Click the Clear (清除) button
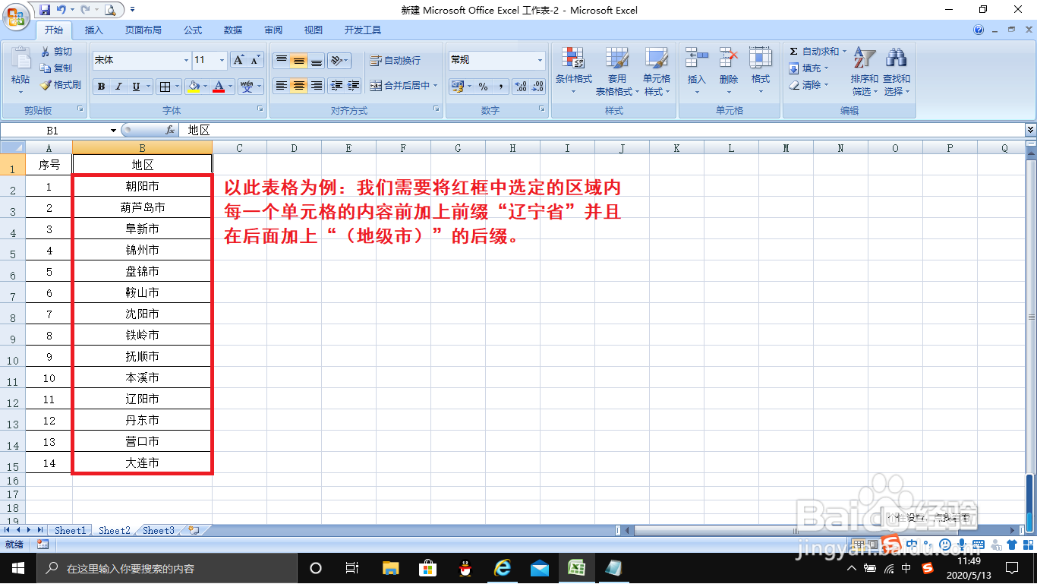The width and height of the screenshot is (1037, 584). [808, 85]
